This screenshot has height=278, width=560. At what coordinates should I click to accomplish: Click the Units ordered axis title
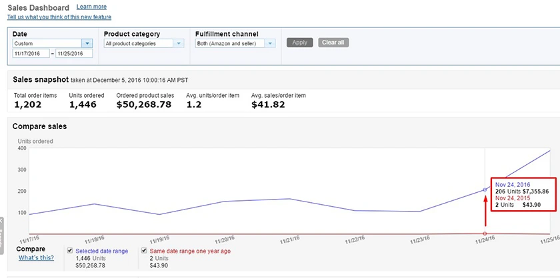35,141
